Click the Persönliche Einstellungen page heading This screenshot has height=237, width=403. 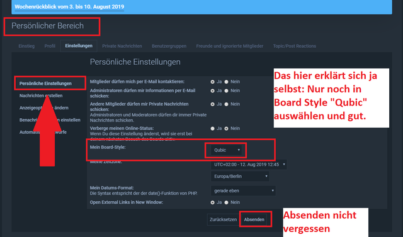[x=135, y=62]
